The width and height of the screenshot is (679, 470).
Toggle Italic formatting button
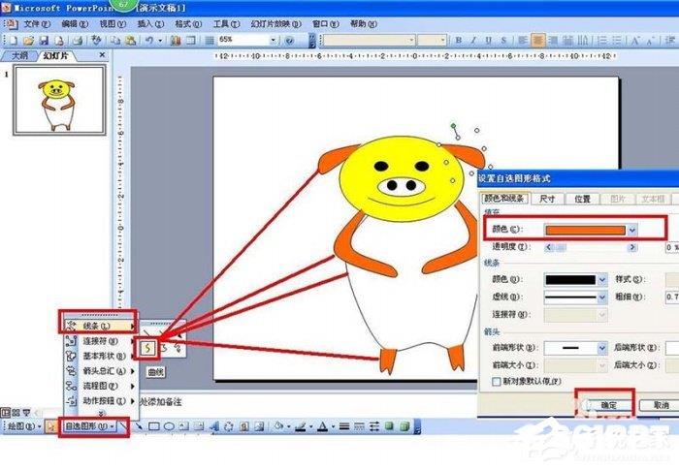pyautogui.click(x=473, y=41)
